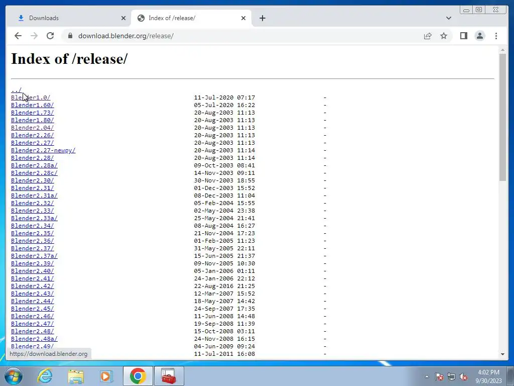This screenshot has height=386, width=514.
Task: Select the Blender2.35/ link
Action: click(x=32, y=233)
